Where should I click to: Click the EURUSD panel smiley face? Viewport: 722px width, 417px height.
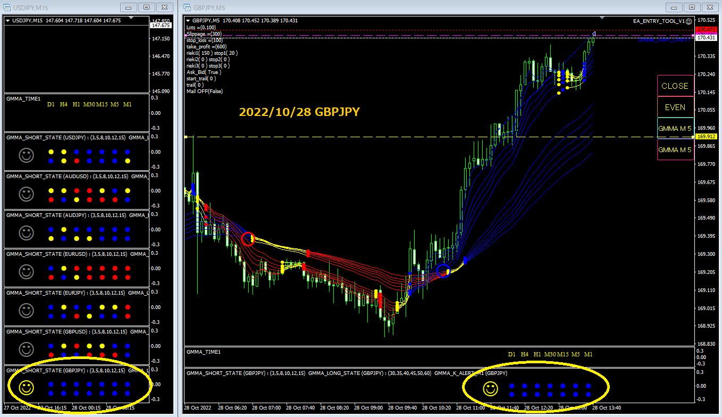26,272
